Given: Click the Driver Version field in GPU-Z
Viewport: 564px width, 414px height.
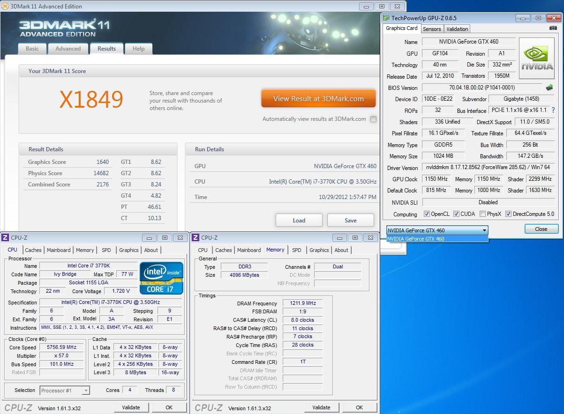Looking at the screenshot, I should [x=489, y=168].
